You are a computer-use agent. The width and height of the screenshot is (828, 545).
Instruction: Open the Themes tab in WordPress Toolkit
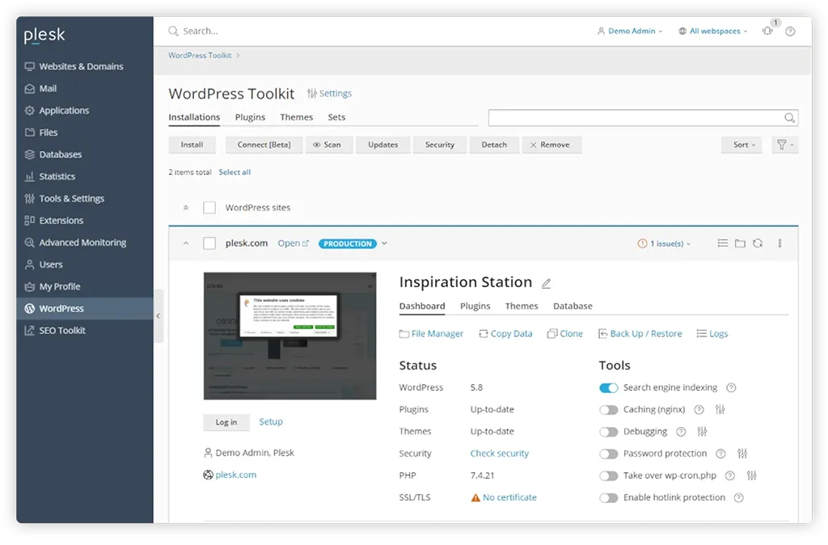click(296, 116)
